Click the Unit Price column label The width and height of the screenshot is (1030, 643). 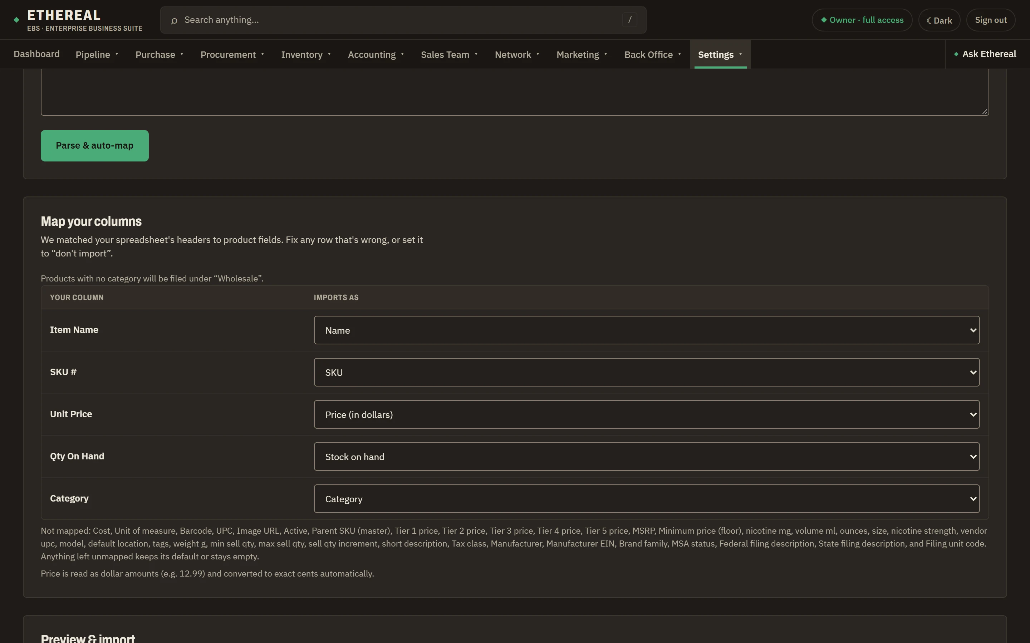coord(71,414)
